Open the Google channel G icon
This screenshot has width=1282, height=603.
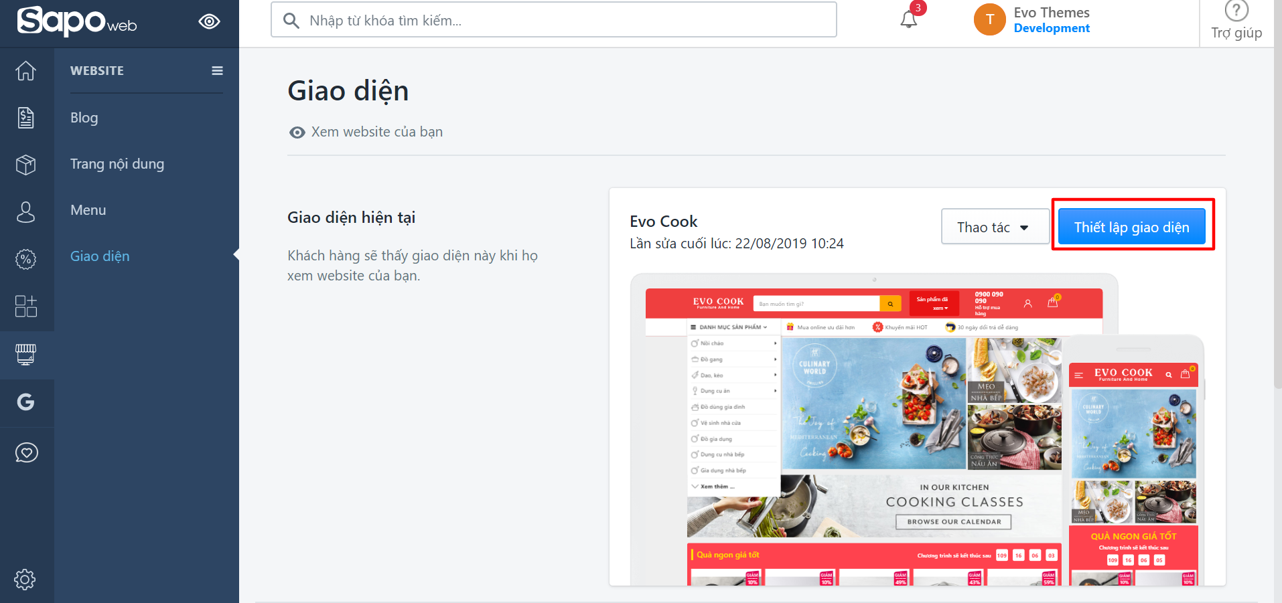coord(26,402)
